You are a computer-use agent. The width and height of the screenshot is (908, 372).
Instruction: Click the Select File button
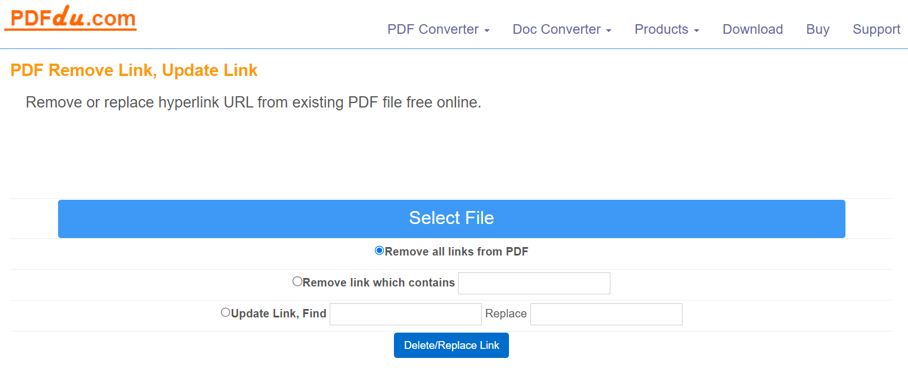point(451,218)
